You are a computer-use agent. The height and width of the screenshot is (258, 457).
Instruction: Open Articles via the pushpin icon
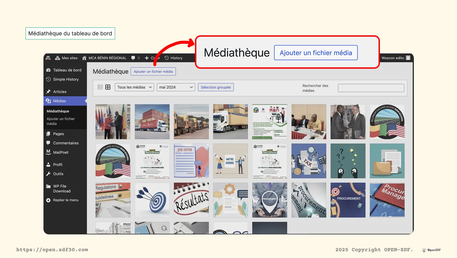click(x=49, y=92)
